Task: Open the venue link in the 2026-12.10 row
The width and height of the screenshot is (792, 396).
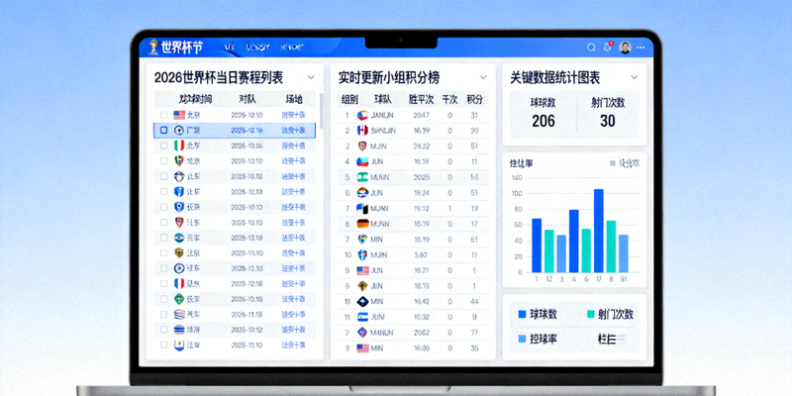Action: 293,268
